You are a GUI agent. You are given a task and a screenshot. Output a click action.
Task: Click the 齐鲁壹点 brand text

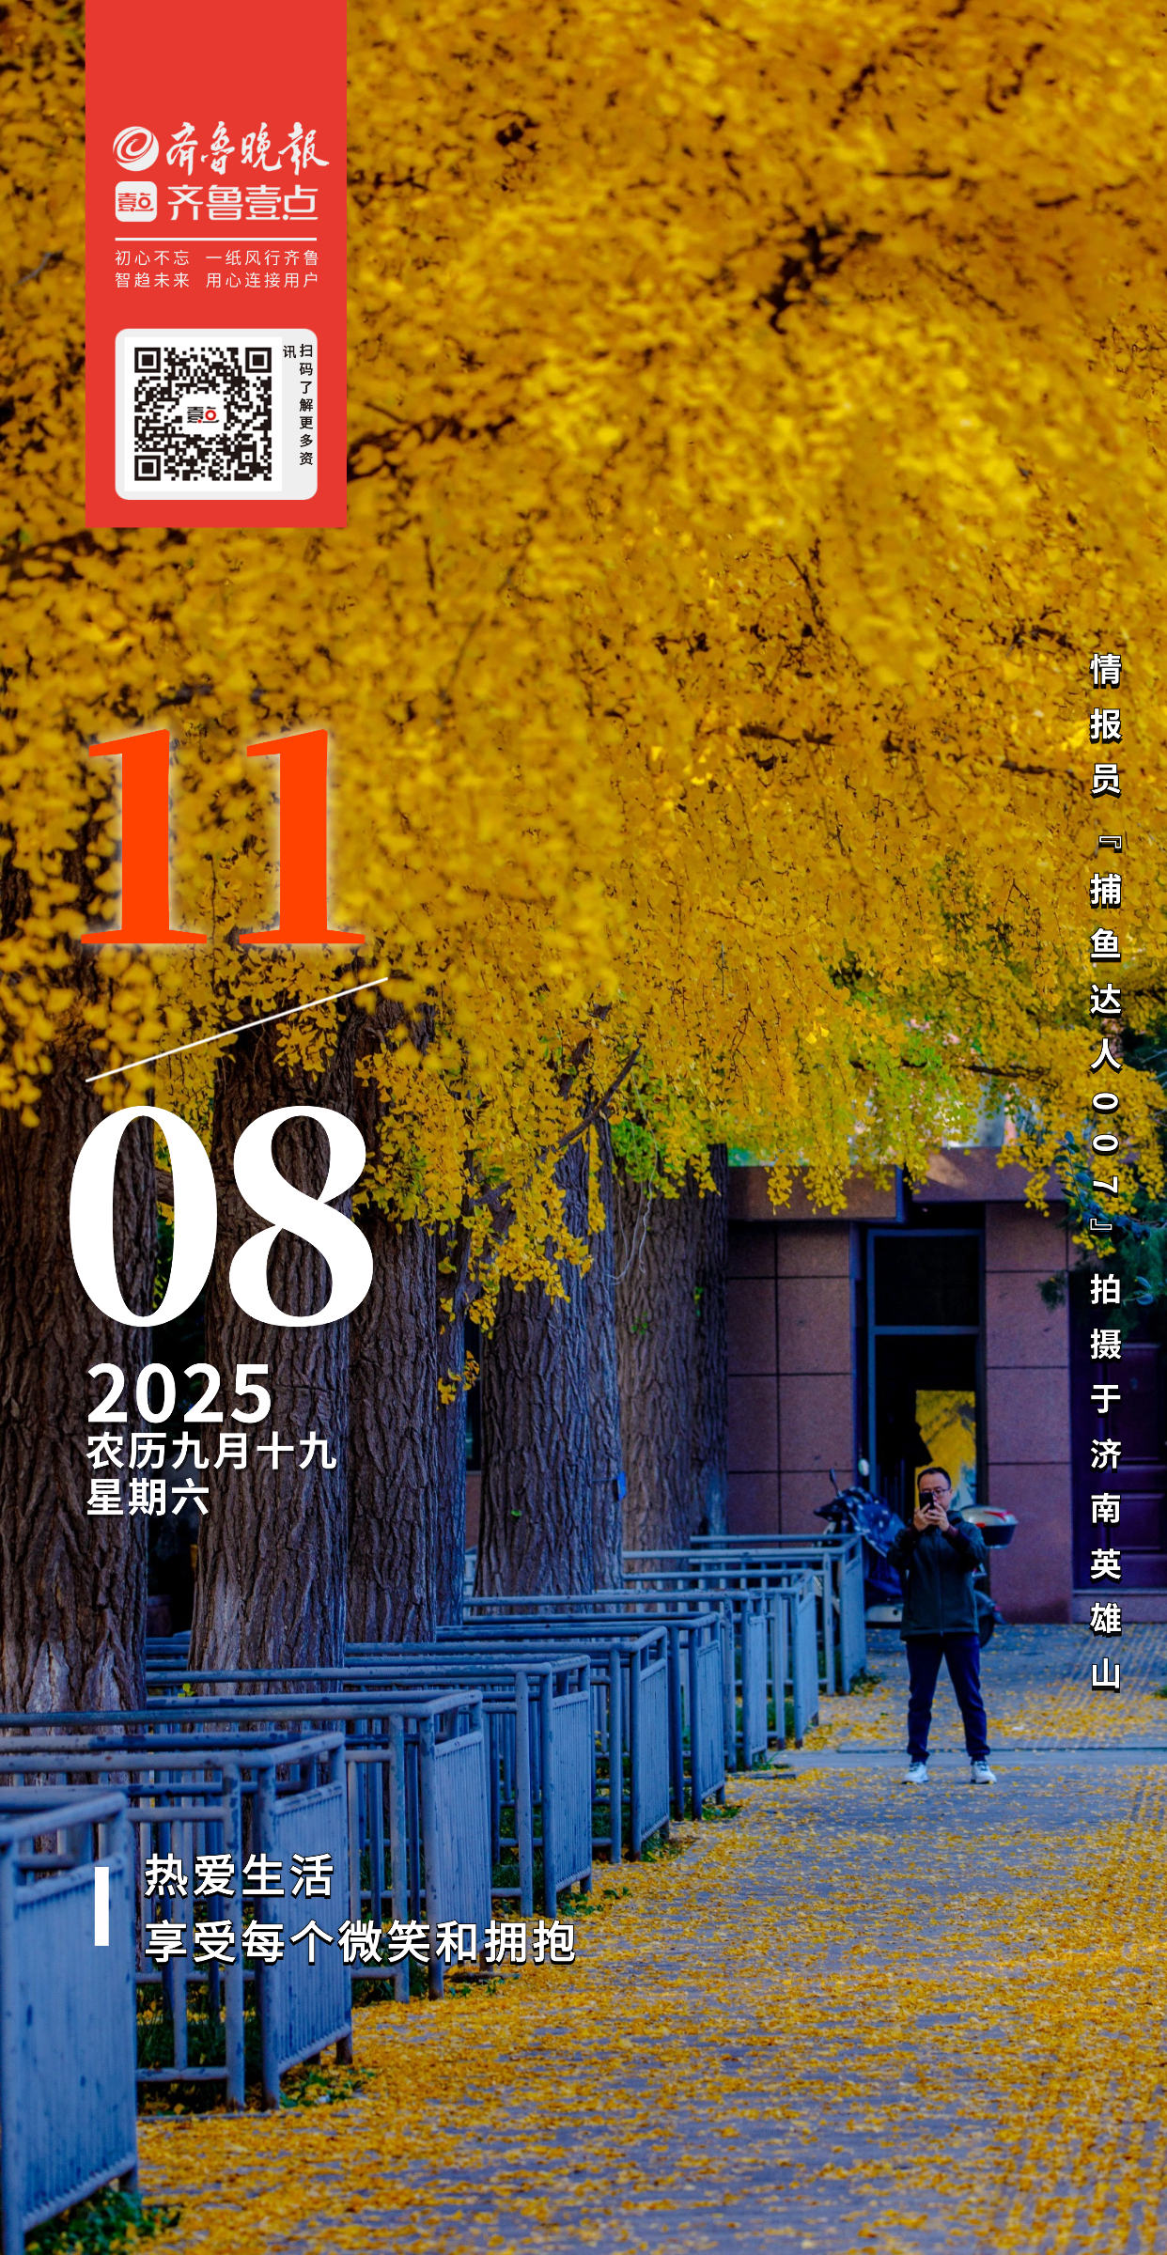[x=242, y=203]
